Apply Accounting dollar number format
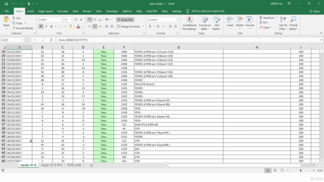 pos(150,26)
